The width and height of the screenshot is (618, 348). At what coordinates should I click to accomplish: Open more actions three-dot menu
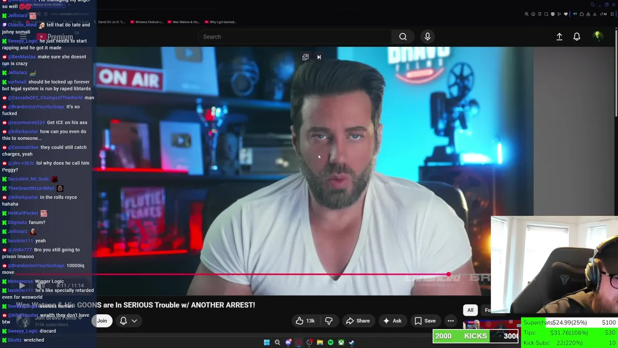pos(450,321)
